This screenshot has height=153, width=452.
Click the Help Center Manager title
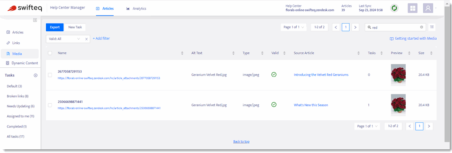pos(67,8)
